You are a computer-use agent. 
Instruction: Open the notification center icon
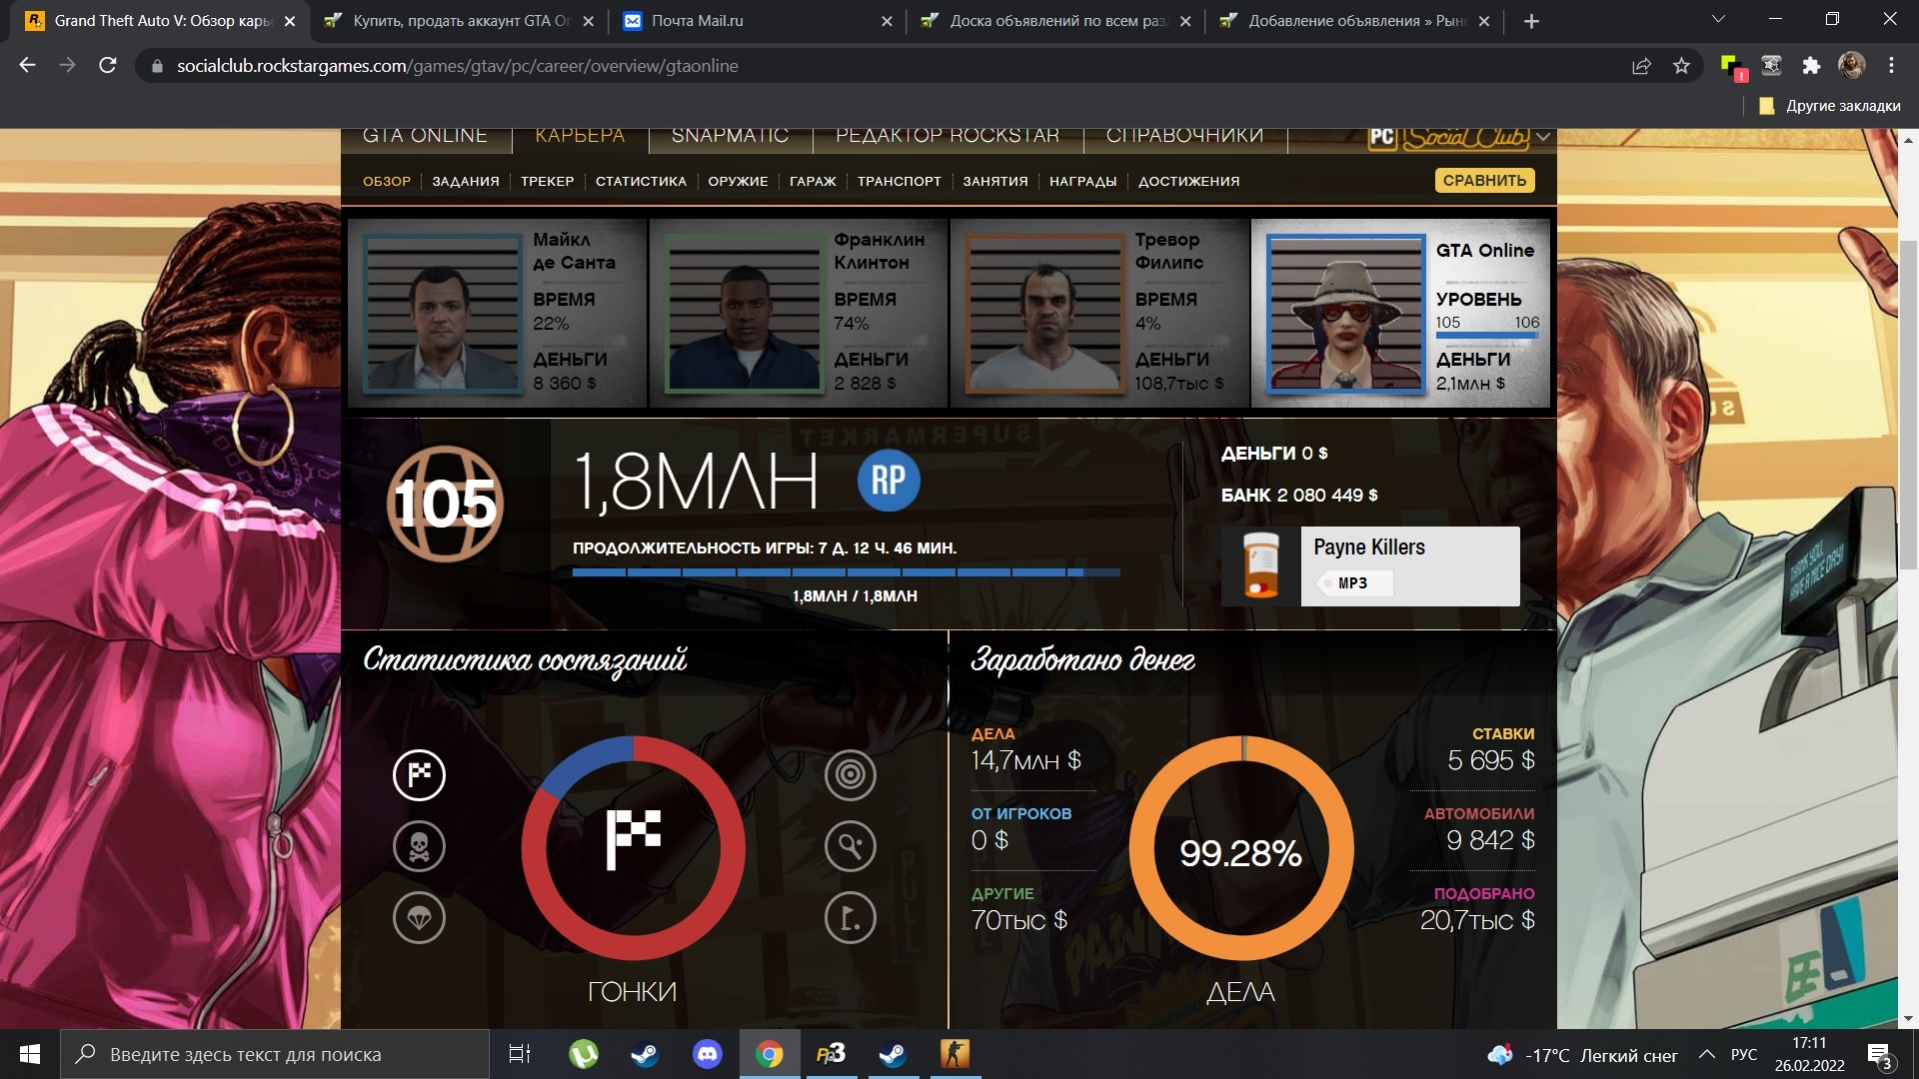click(x=1879, y=1054)
